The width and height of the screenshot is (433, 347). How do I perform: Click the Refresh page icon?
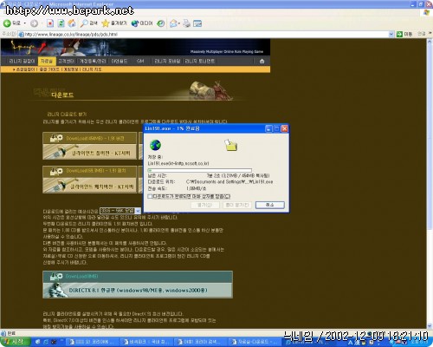tap(61, 23)
